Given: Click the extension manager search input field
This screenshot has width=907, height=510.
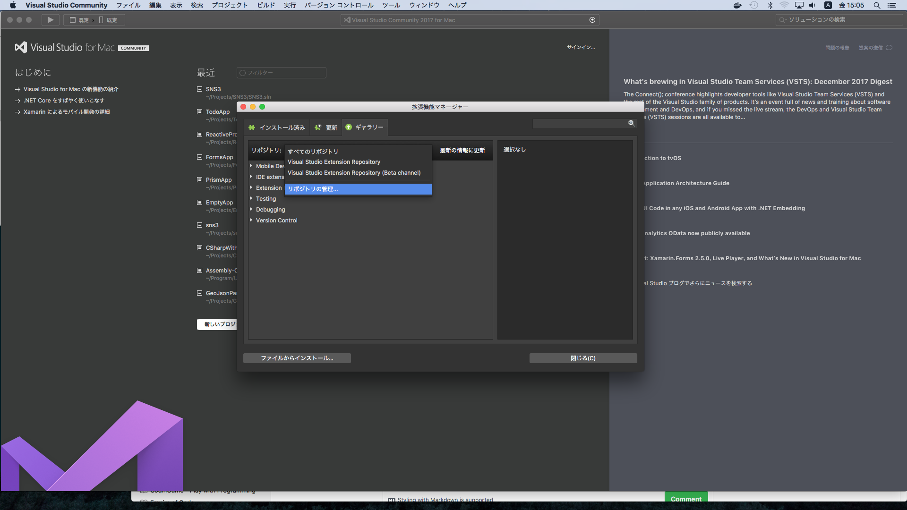Looking at the screenshot, I should pyautogui.click(x=581, y=123).
